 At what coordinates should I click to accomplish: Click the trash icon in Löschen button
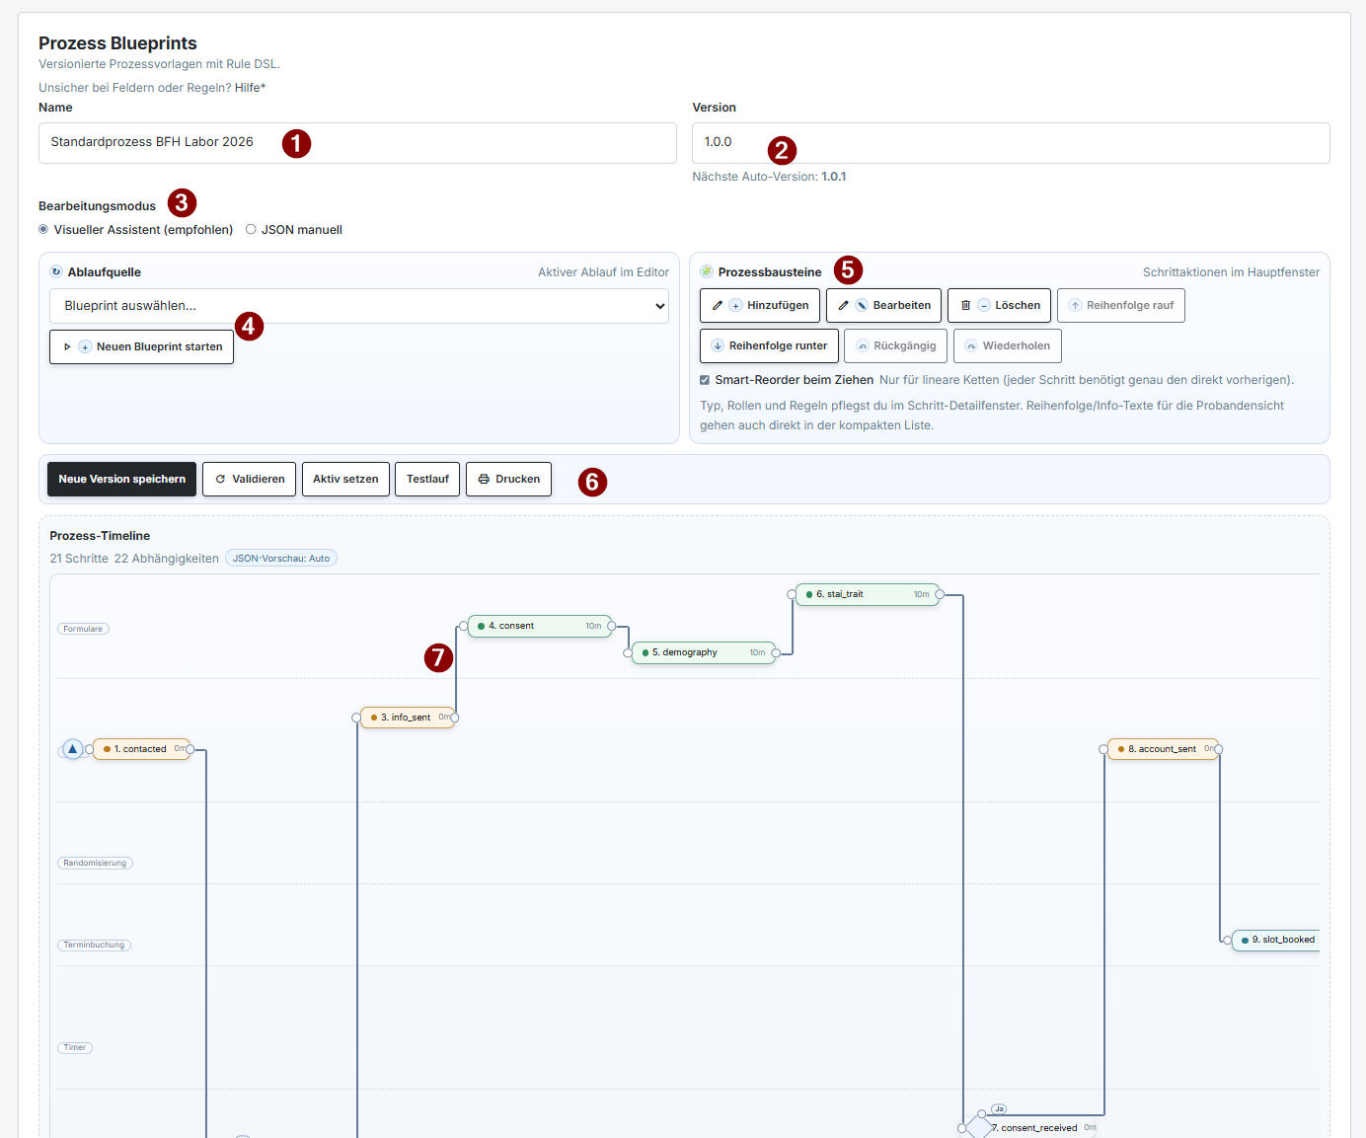(965, 306)
